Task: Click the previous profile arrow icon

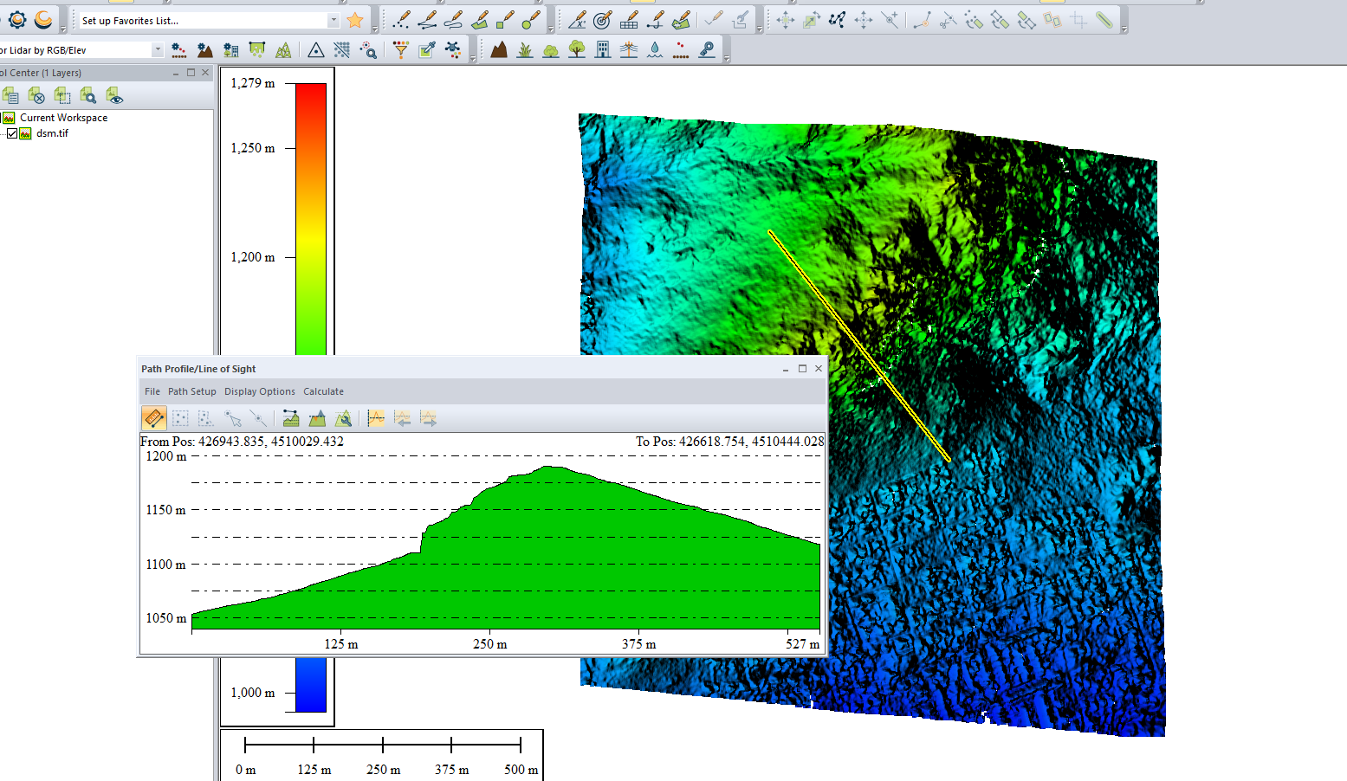Action: pyautogui.click(x=402, y=418)
